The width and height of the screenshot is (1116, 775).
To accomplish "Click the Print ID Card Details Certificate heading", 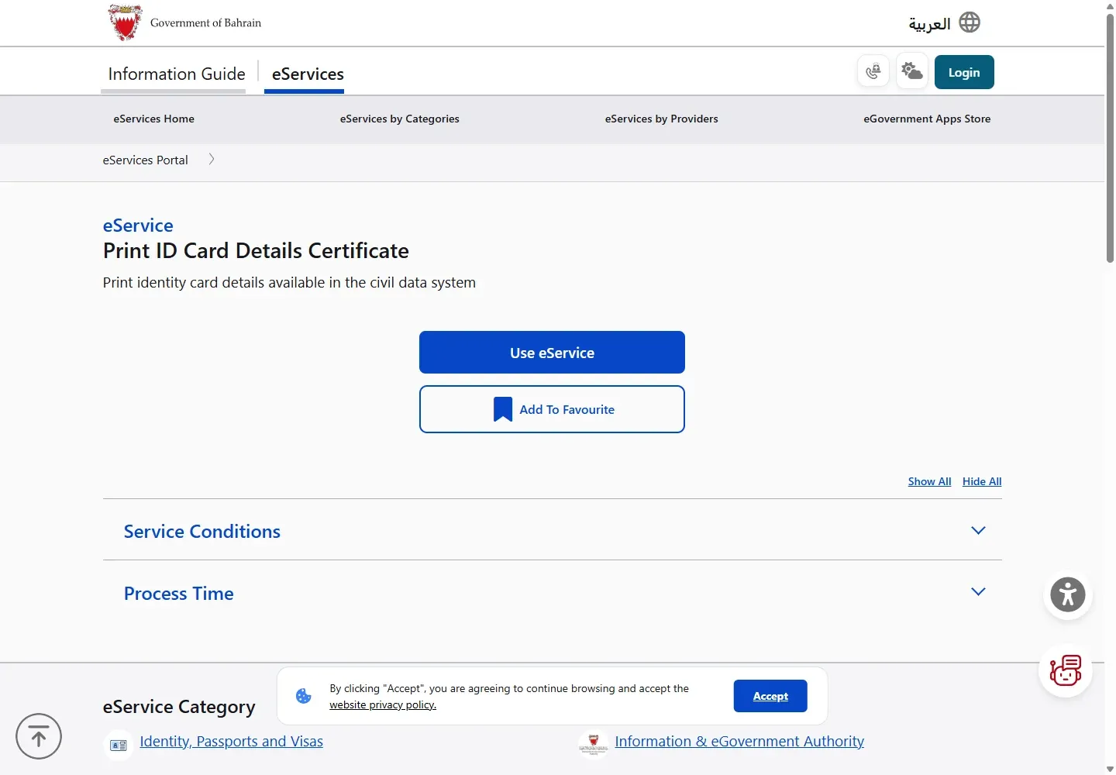I will (256, 250).
